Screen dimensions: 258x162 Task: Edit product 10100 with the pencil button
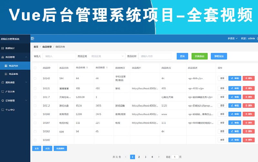(x=235, y=140)
